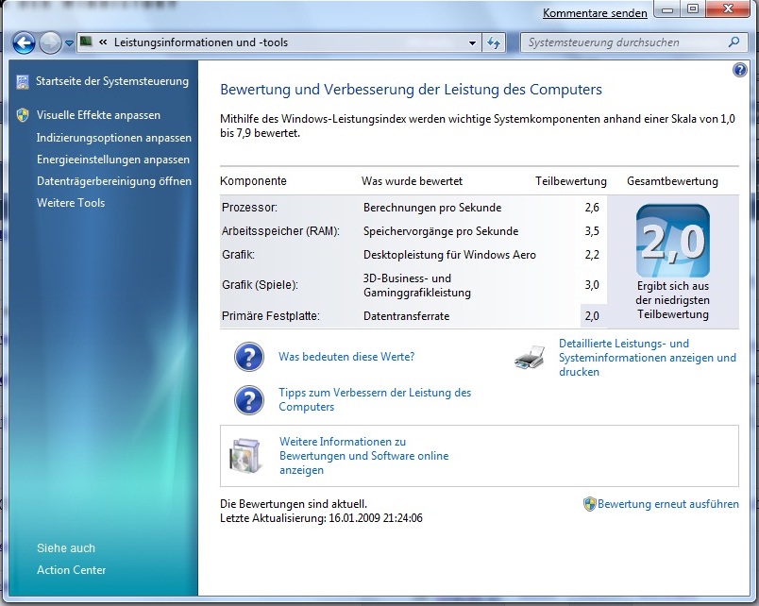Click the double chevron in address bar

(103, 42)
